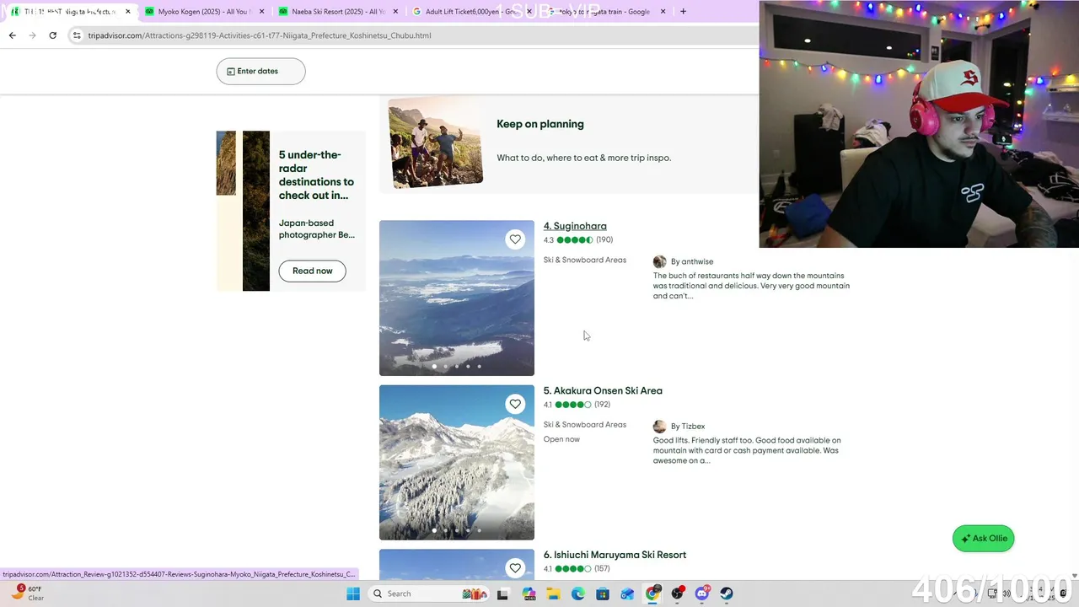The height and width of the screenshot is (607, 1079).
Task: Open File Explorer from the taskbar
Action: coord(553,594)
